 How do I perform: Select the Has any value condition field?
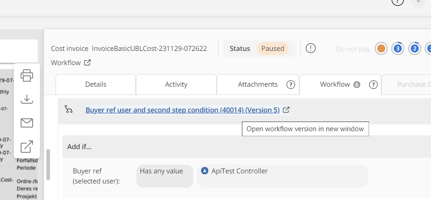[x=164, y=176]
